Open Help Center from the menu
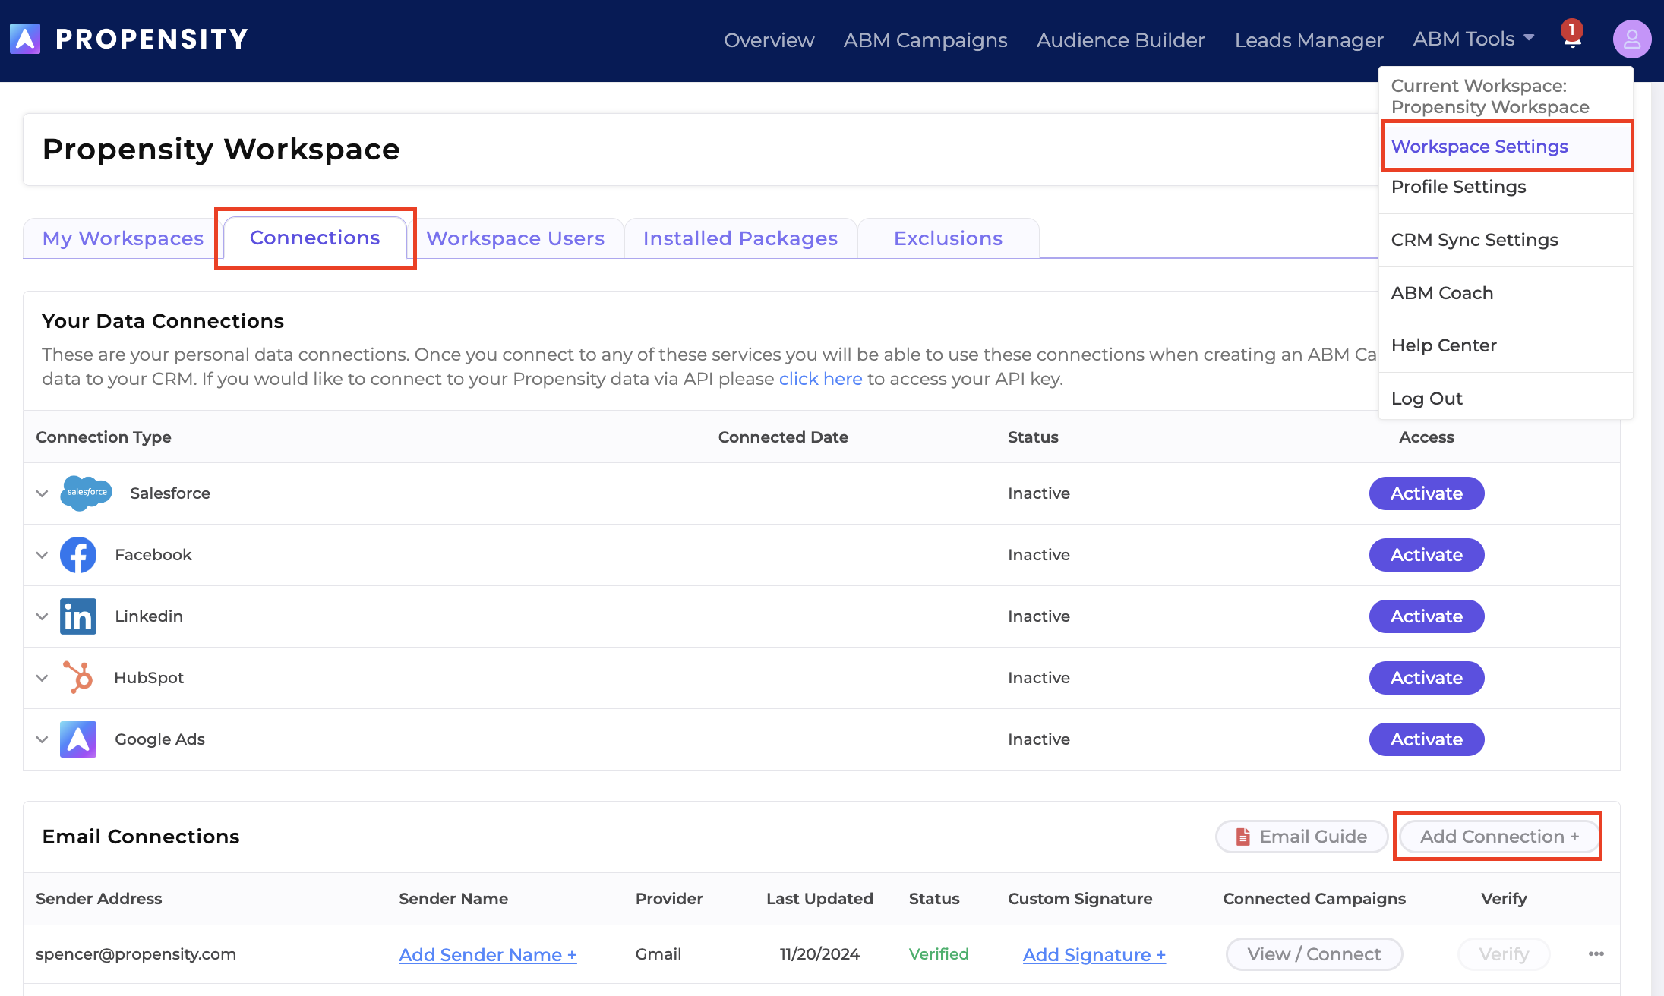Viewport: 1664px width, 996px height. [x=1505, y=345]
